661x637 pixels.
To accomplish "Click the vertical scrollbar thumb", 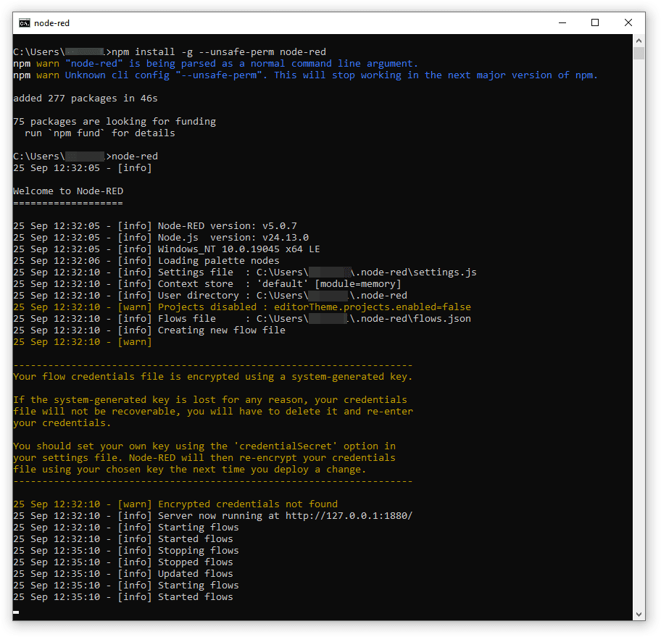I will click(639, 53).
